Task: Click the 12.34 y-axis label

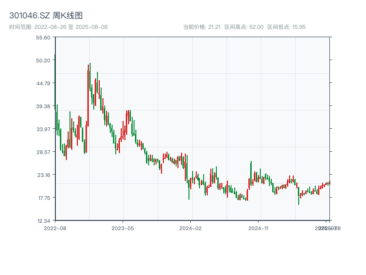Action: [x=43, y=221]
